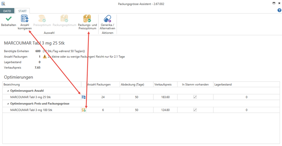Select row MARCOUMAR Tabl 3 mg 25 Stk
This screenshot has height=146, width=282.
pos(141,97)
